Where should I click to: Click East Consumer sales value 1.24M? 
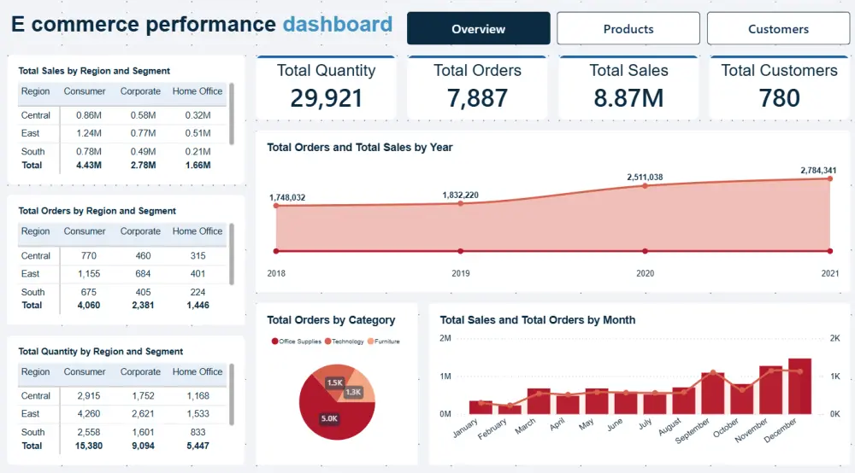89,133
